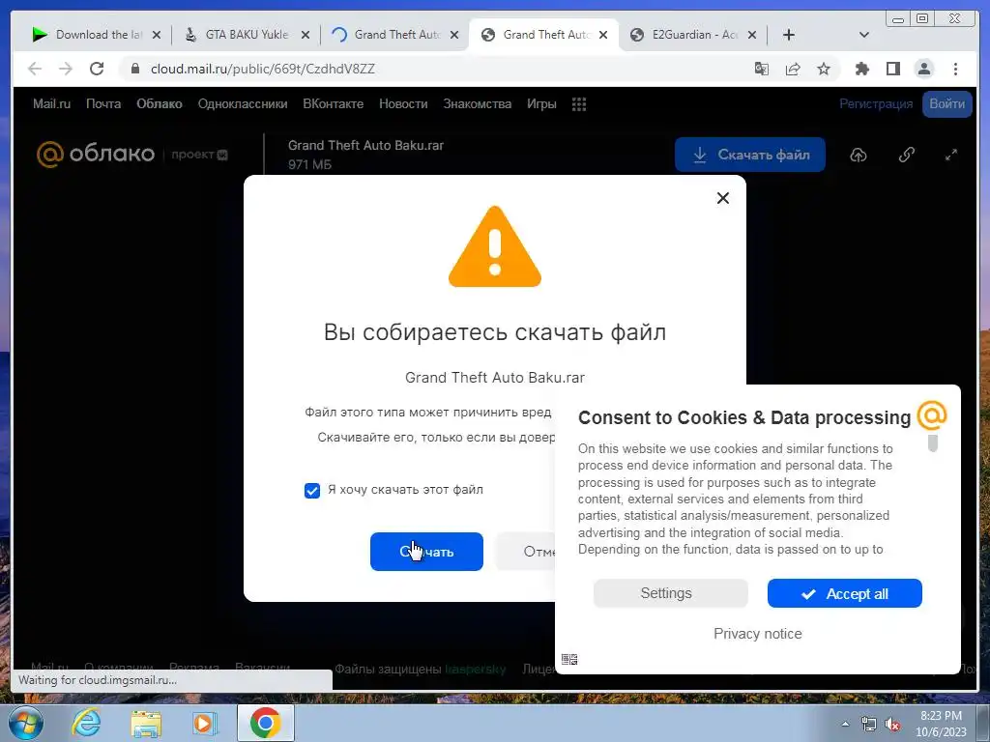Click the partially hidden Отмена button
This screenshot has width=990, height=742.
[526, 552]
